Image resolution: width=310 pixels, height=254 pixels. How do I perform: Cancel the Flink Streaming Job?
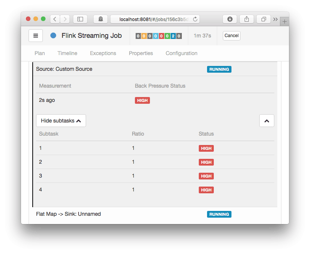coord(231,36)
